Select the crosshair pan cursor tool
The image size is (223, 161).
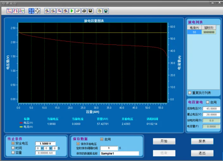[x=31, y=11]
